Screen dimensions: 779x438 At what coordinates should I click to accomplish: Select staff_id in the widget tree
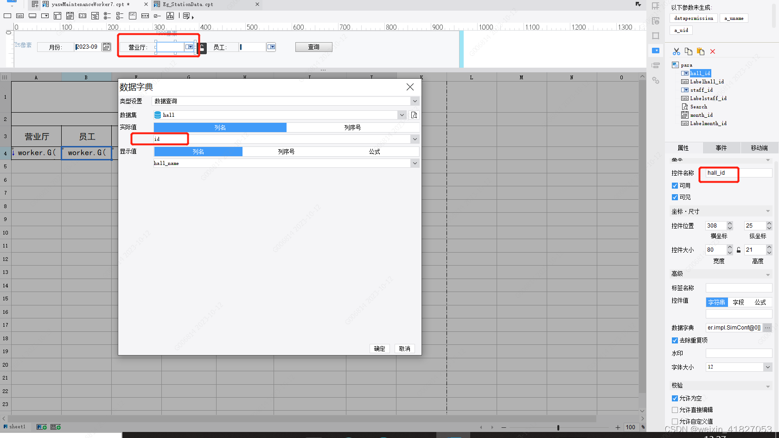tap(701, 90)
